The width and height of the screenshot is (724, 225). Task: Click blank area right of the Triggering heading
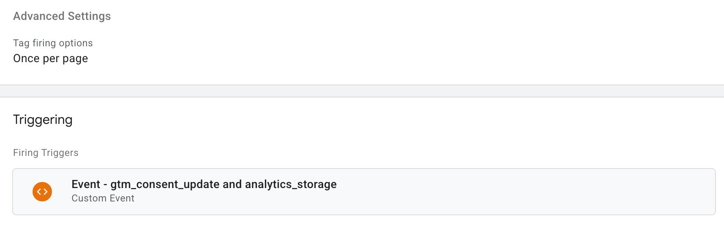coord(366,120)
